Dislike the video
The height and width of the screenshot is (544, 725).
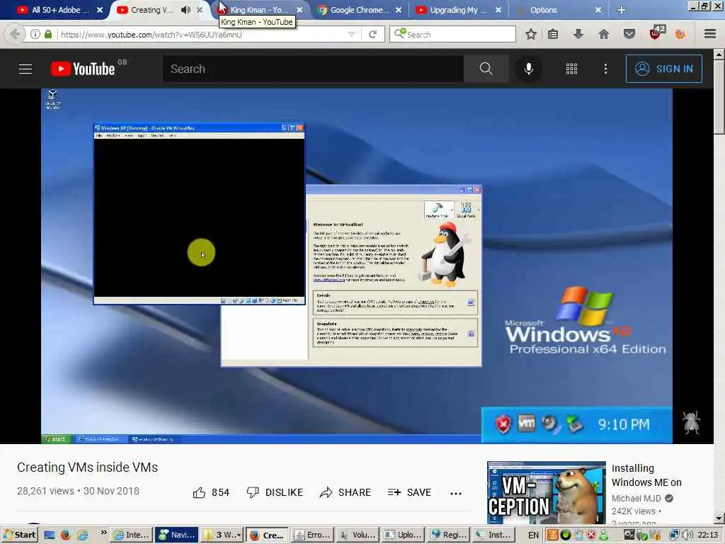(275, 493)
